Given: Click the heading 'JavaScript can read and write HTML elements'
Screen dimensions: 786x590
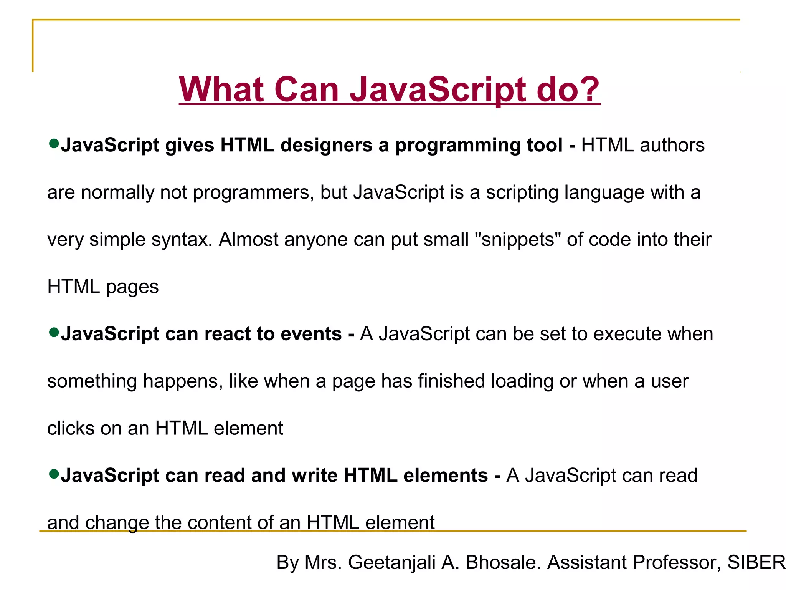Looking at the screenshot, I should click(274, 475).
